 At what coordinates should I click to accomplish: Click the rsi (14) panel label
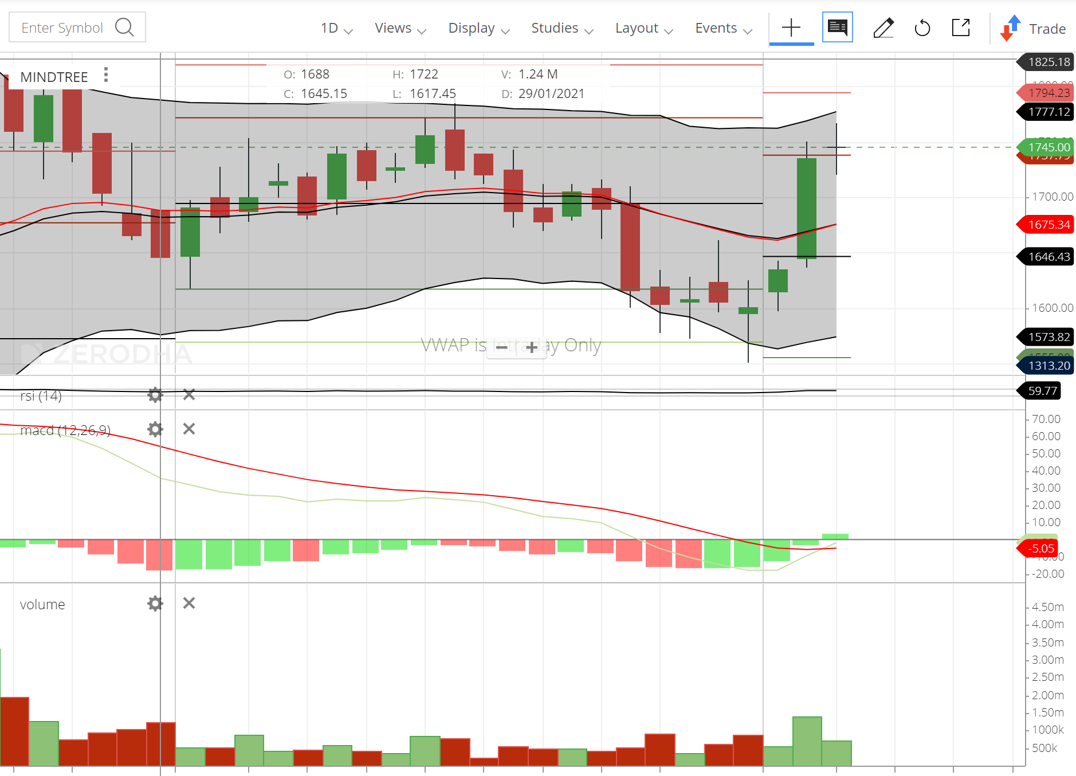pyautogui.click(x=41, y=395)
